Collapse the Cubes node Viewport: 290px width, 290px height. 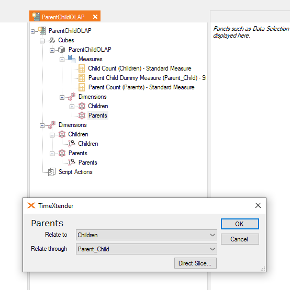(42, 41)
